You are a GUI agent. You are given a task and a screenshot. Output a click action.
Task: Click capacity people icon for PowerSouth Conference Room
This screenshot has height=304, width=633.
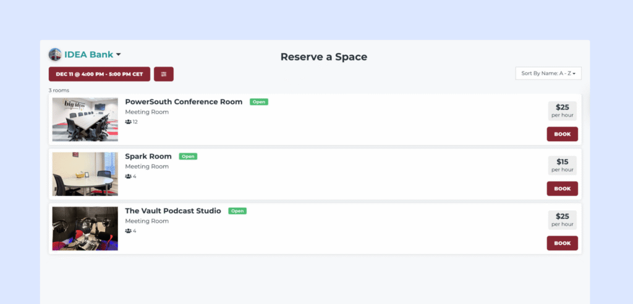[x=129, y=121]
